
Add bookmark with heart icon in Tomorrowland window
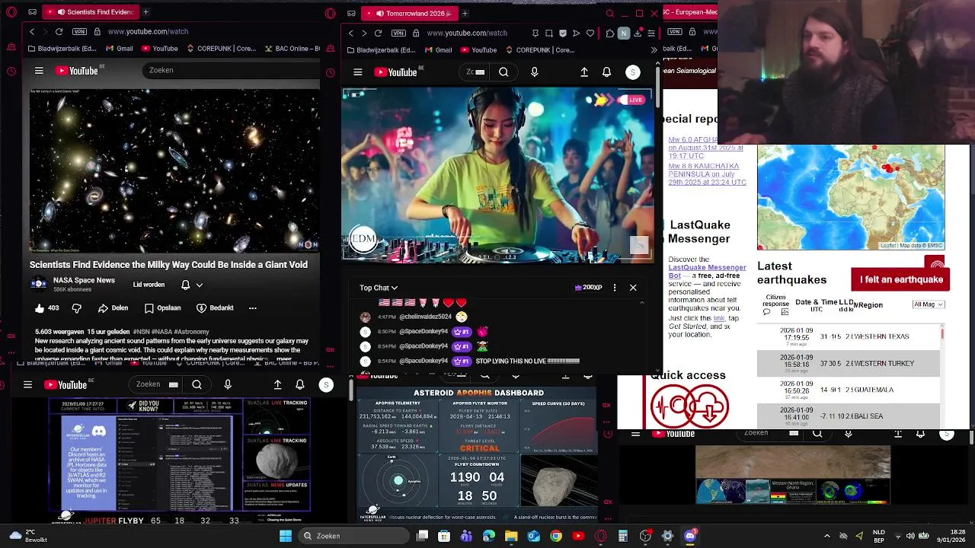(x=590, y=33)
